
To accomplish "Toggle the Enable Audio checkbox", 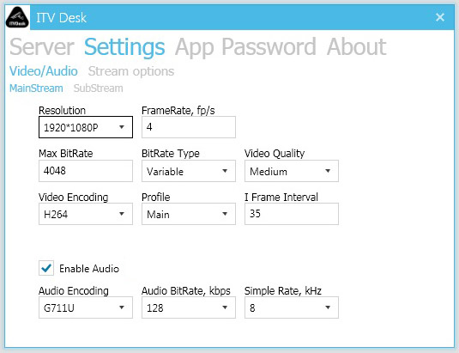I will pyautogui.click(x=46, y=268).
